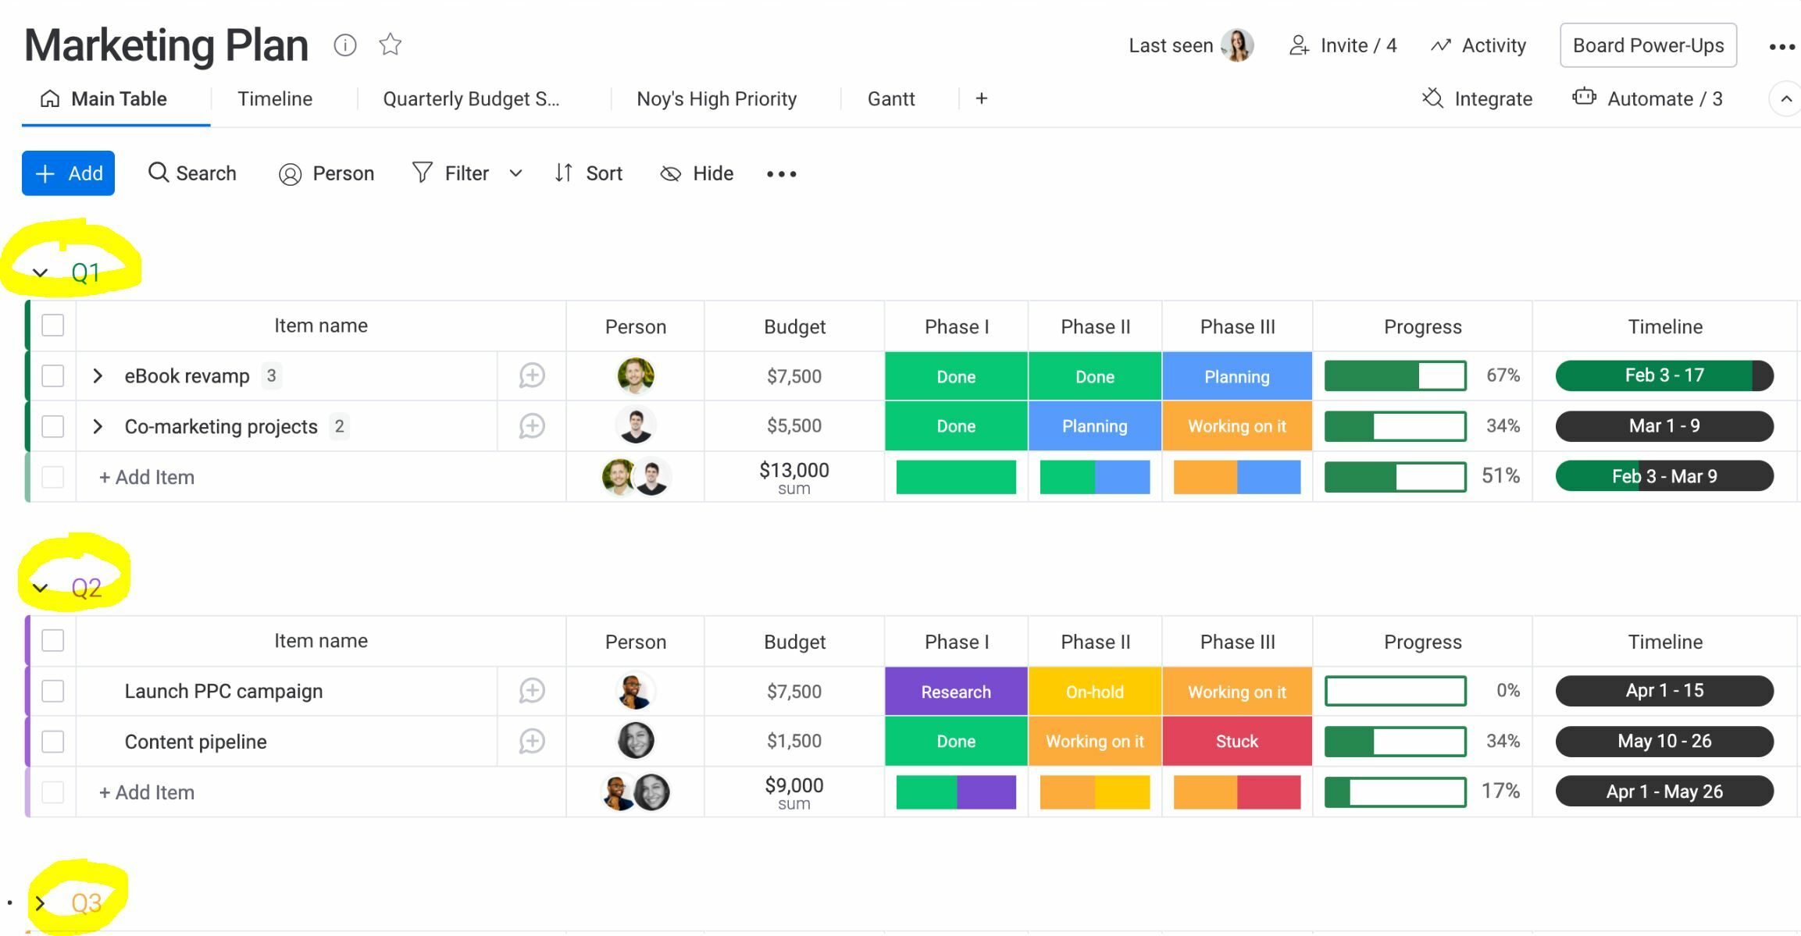The width and height of the screenshot is (1801, 936).
Task: Star the Marketing Plan board as favorite
Action: tap(391, 44)
